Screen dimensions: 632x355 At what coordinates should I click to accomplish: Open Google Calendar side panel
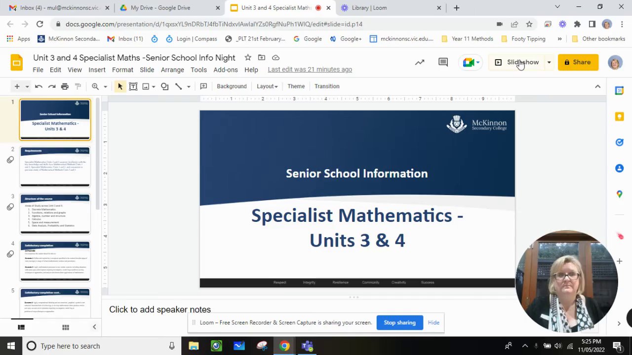click(619, 91)
